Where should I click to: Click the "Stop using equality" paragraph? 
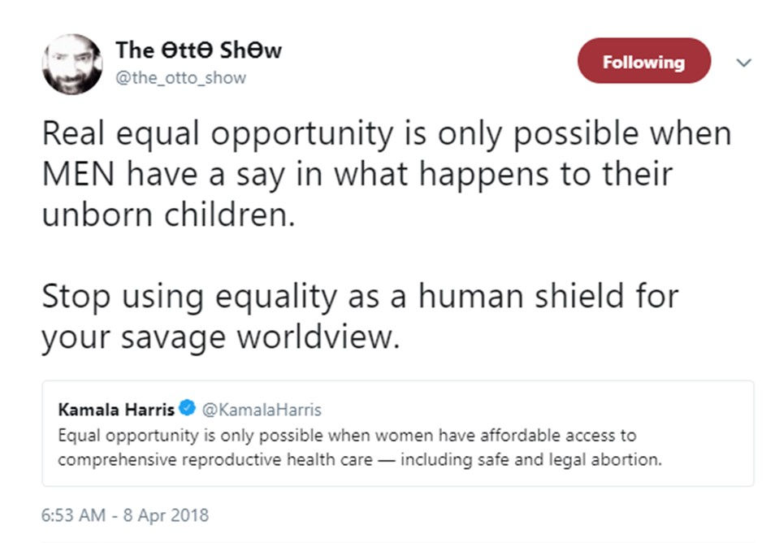(x=359, y=316)
